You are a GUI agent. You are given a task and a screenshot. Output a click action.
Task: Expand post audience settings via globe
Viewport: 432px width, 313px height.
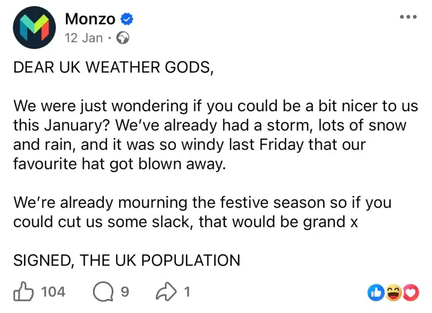click(122, 38)
